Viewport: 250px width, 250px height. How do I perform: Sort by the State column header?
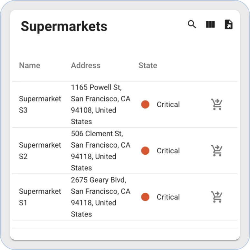(148, 65)
